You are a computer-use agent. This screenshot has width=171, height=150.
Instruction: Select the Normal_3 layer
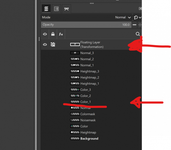click(x=91, y=53)
